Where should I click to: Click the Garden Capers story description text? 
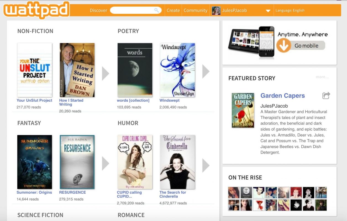click(x=294, y=132)
